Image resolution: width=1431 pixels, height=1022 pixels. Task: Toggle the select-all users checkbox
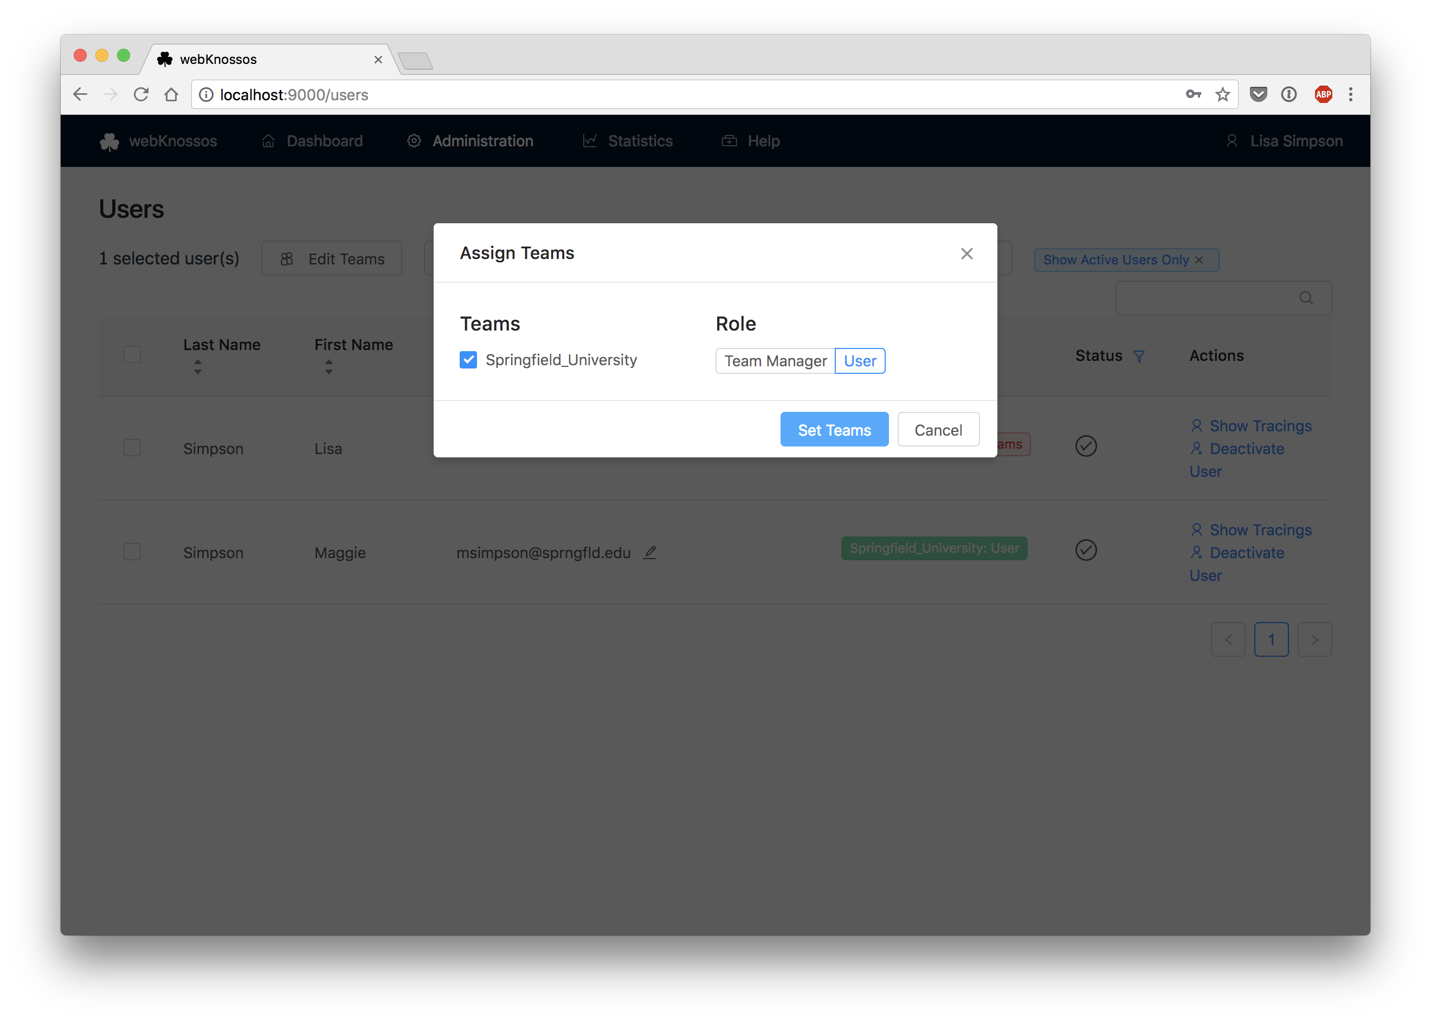(132, 354)
